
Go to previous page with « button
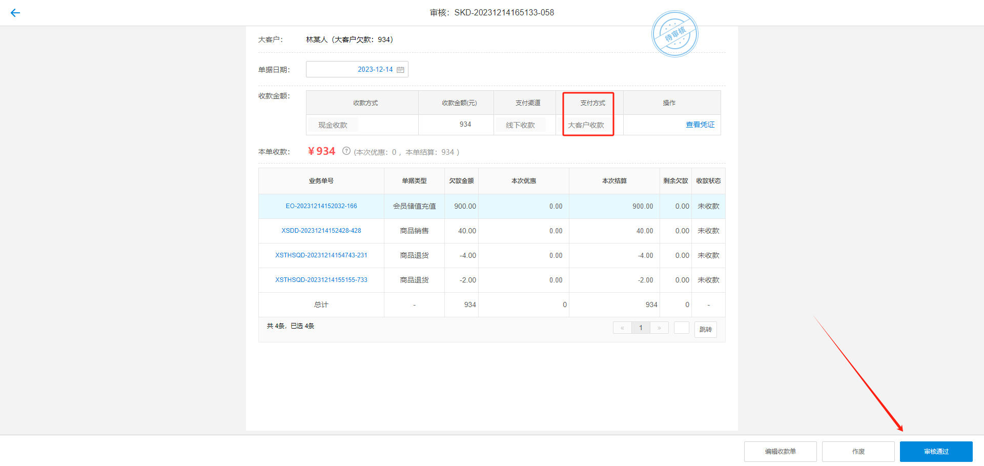pos(622,328)
